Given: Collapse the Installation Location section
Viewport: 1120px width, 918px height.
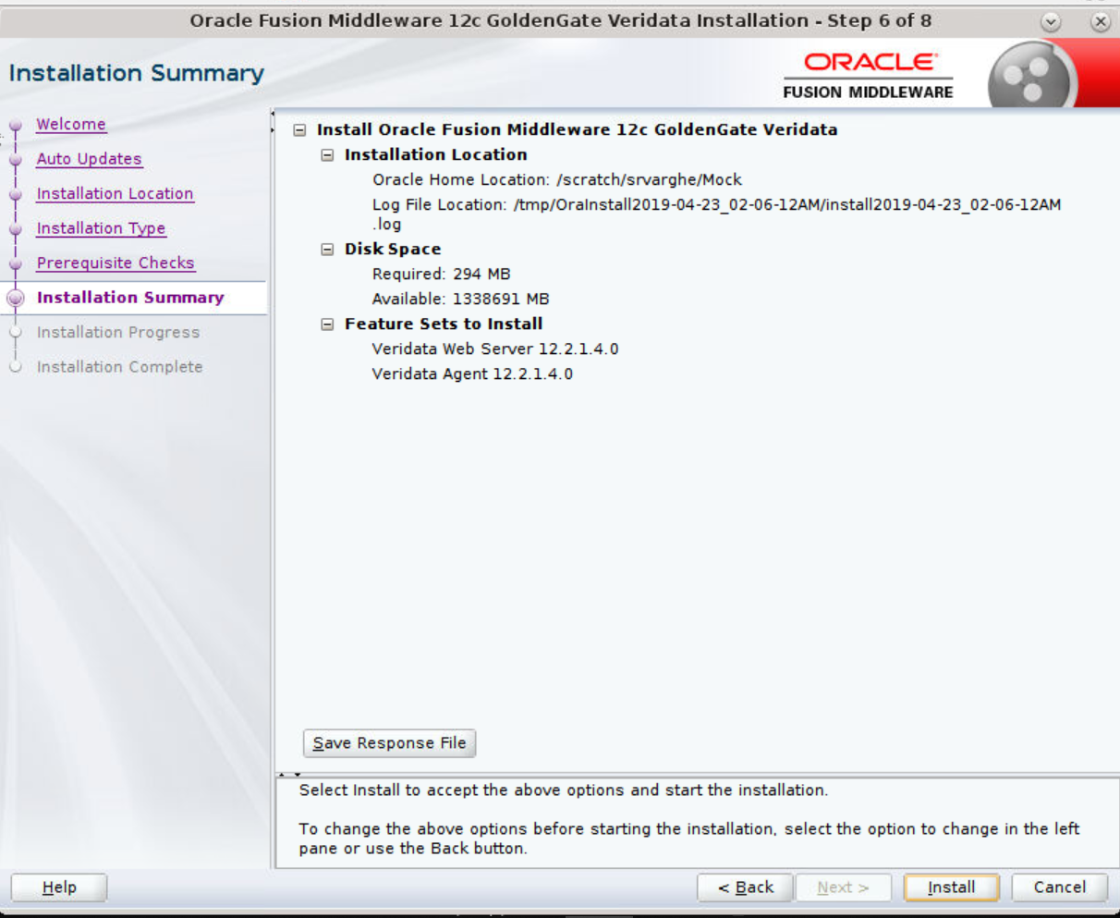Looking at the screenshot, I should tap(327, 155).
